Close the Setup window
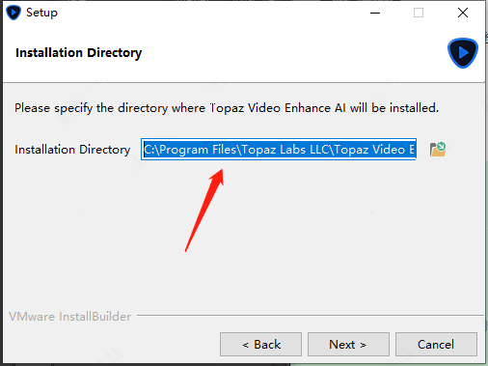This screenshot has height=366, width=488. tap(463, 13)
